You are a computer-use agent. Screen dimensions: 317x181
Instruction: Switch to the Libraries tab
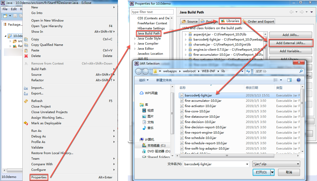click(230, 21)
